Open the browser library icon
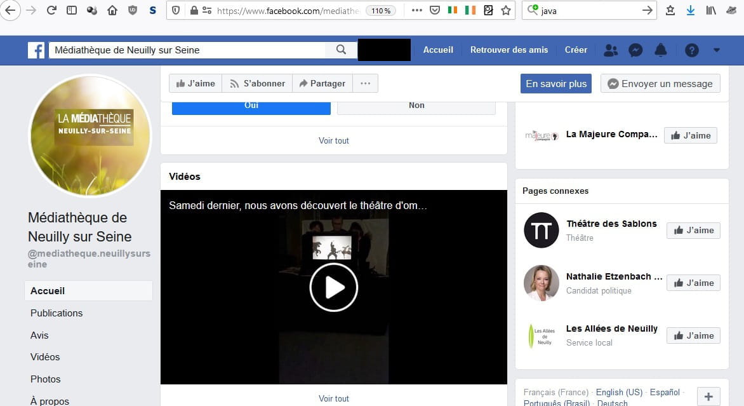The image size is (744, 406). [711, 10]
